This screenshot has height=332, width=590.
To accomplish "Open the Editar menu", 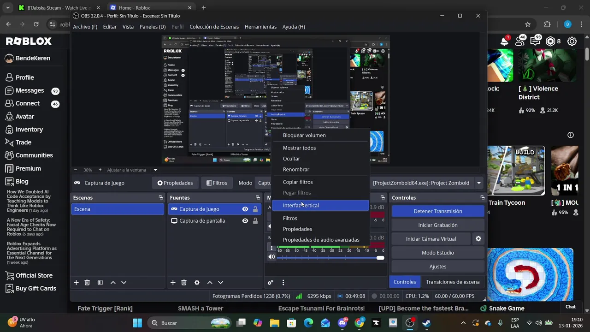I will pos(110,27).
